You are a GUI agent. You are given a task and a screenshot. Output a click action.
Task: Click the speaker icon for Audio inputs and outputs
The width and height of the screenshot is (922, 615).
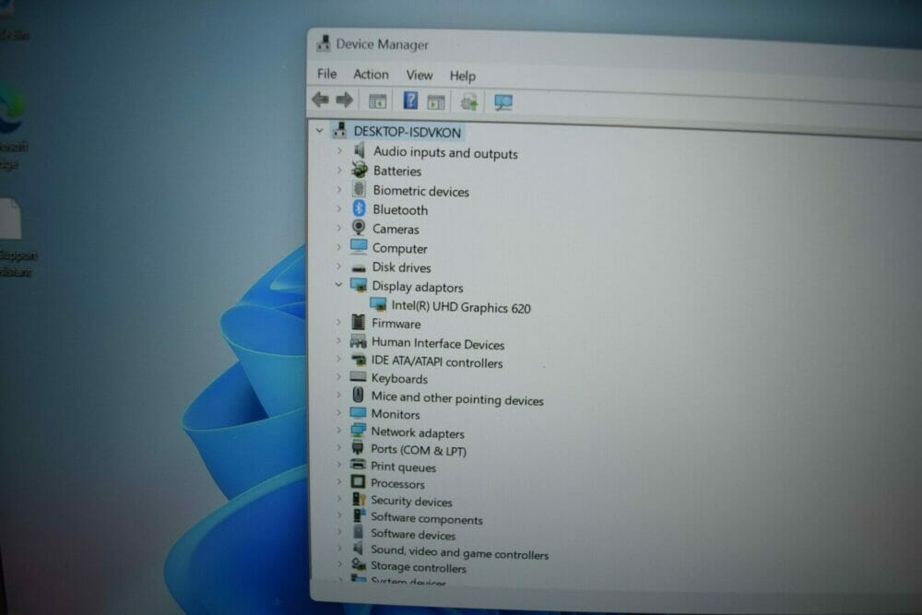360,150
